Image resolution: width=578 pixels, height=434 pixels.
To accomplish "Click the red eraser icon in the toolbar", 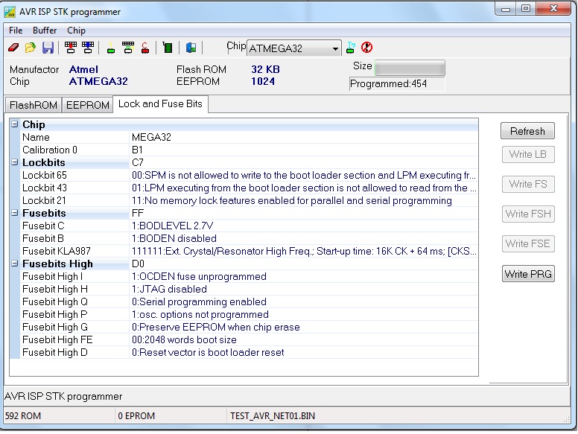I will coord(13,48).
